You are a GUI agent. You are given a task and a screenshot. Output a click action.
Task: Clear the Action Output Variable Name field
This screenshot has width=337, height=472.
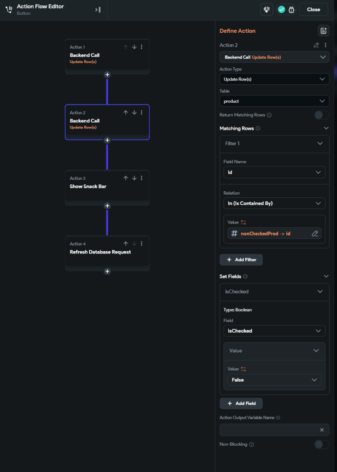[322, 430]
